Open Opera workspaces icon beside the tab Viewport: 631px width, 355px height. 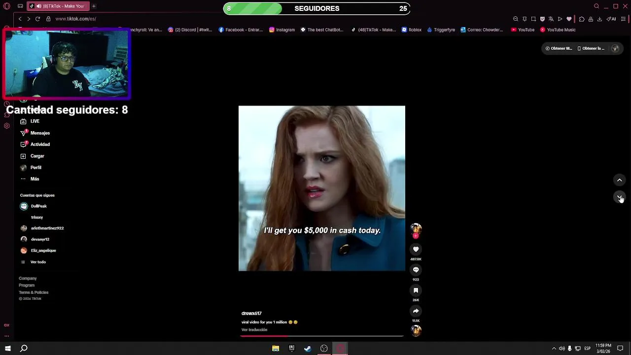point(20,6)
